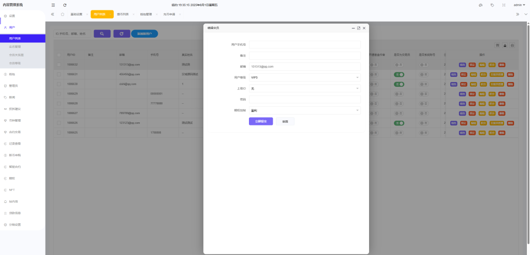The image size is (530, 255).
Task: Click the home icon in tab bar
Action: tap(63, 14)
